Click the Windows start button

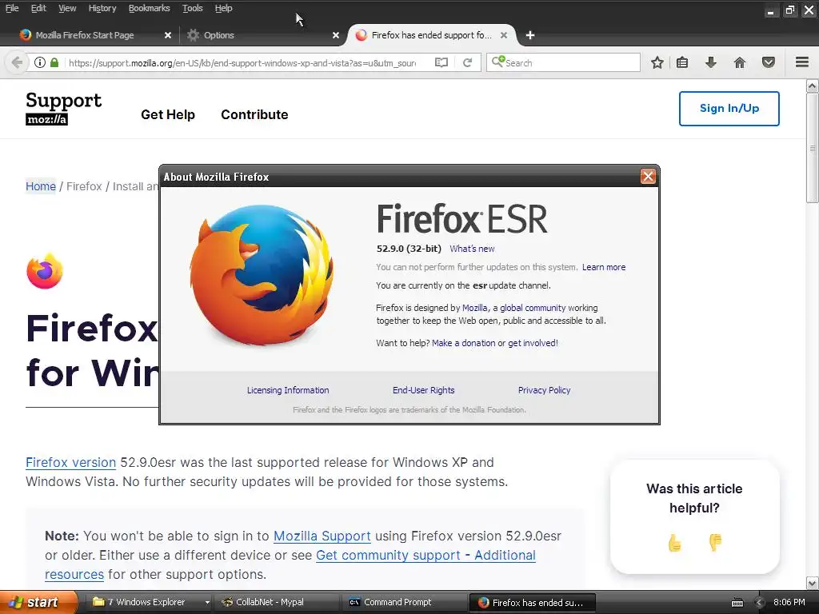[x=38, y=602]
